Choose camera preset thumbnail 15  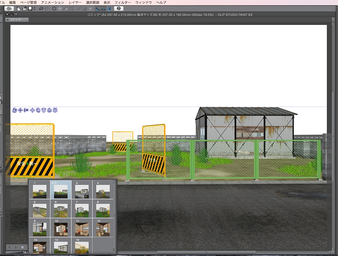82,246
